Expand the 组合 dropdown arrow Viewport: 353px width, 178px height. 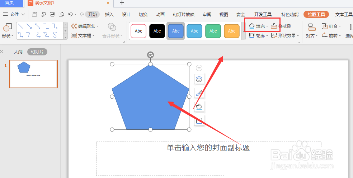coord(340,26)
